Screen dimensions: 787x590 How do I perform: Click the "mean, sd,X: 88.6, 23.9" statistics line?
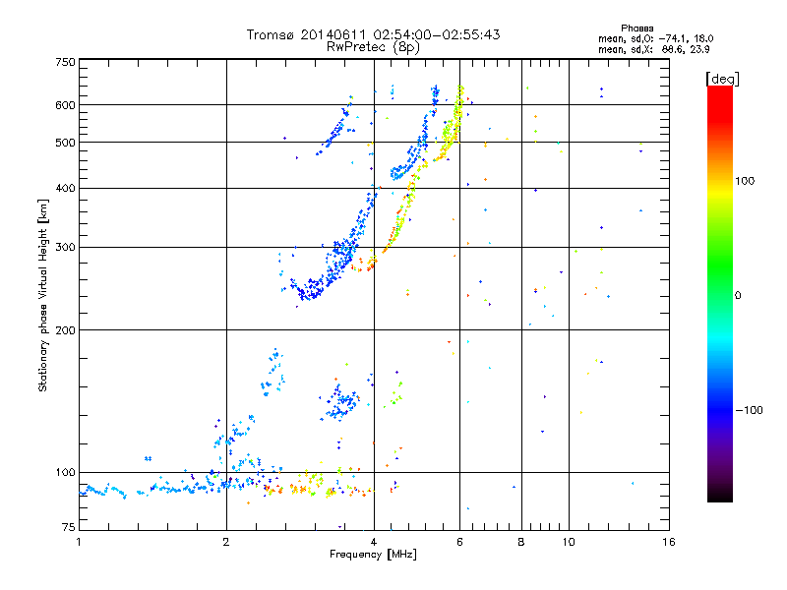tap(654, 49)
